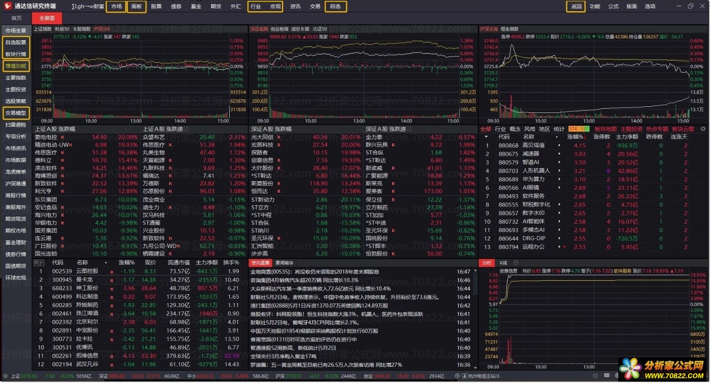The height and width of the screenshot is (383, 711).
Task: Sort stock table by 涨幅% header
Action: coord(126,263)
